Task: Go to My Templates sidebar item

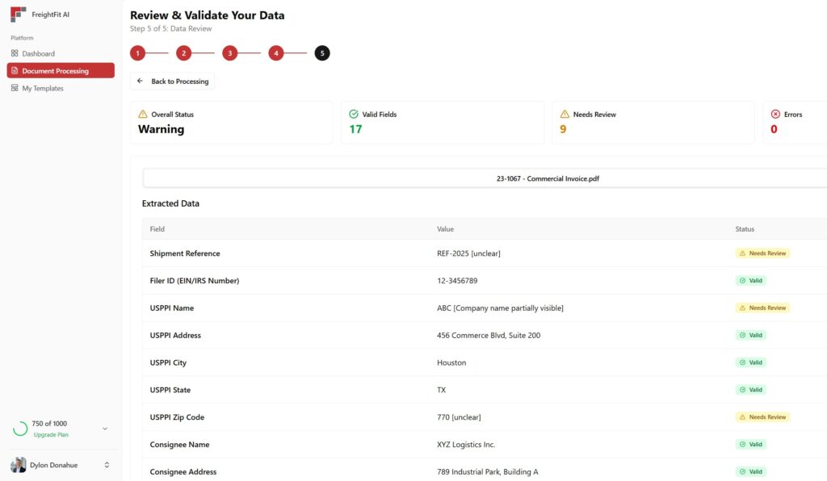Action: (43, 88)
